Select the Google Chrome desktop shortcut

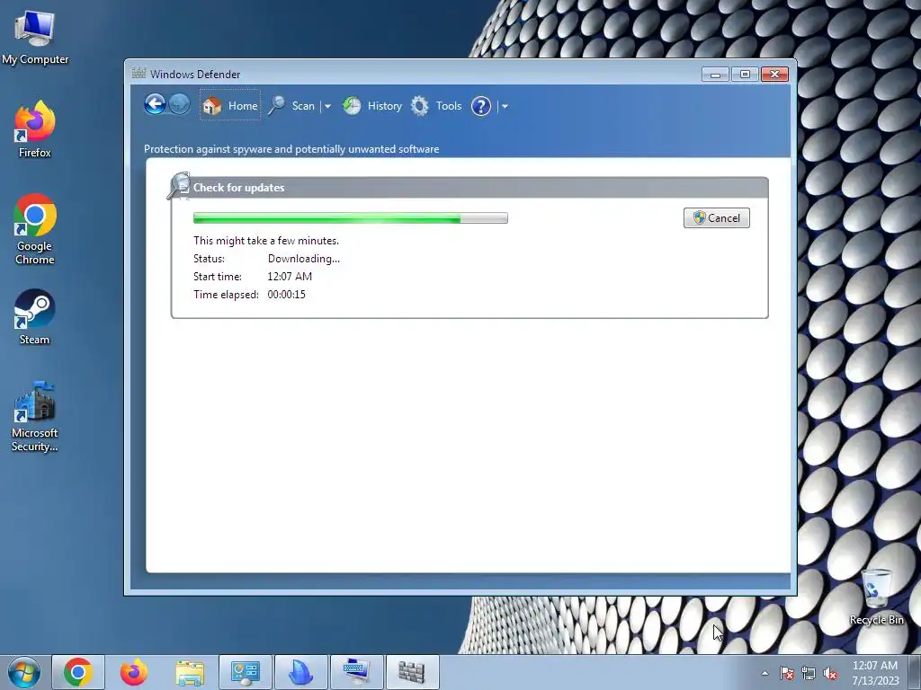[x=35, y=229]
